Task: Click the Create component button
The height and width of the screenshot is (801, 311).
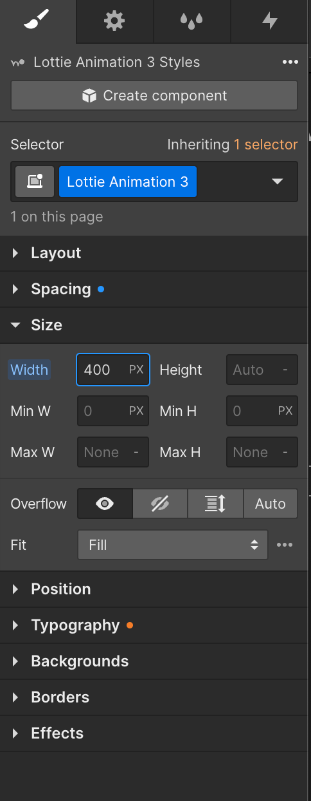Action: tap(154, 96)
